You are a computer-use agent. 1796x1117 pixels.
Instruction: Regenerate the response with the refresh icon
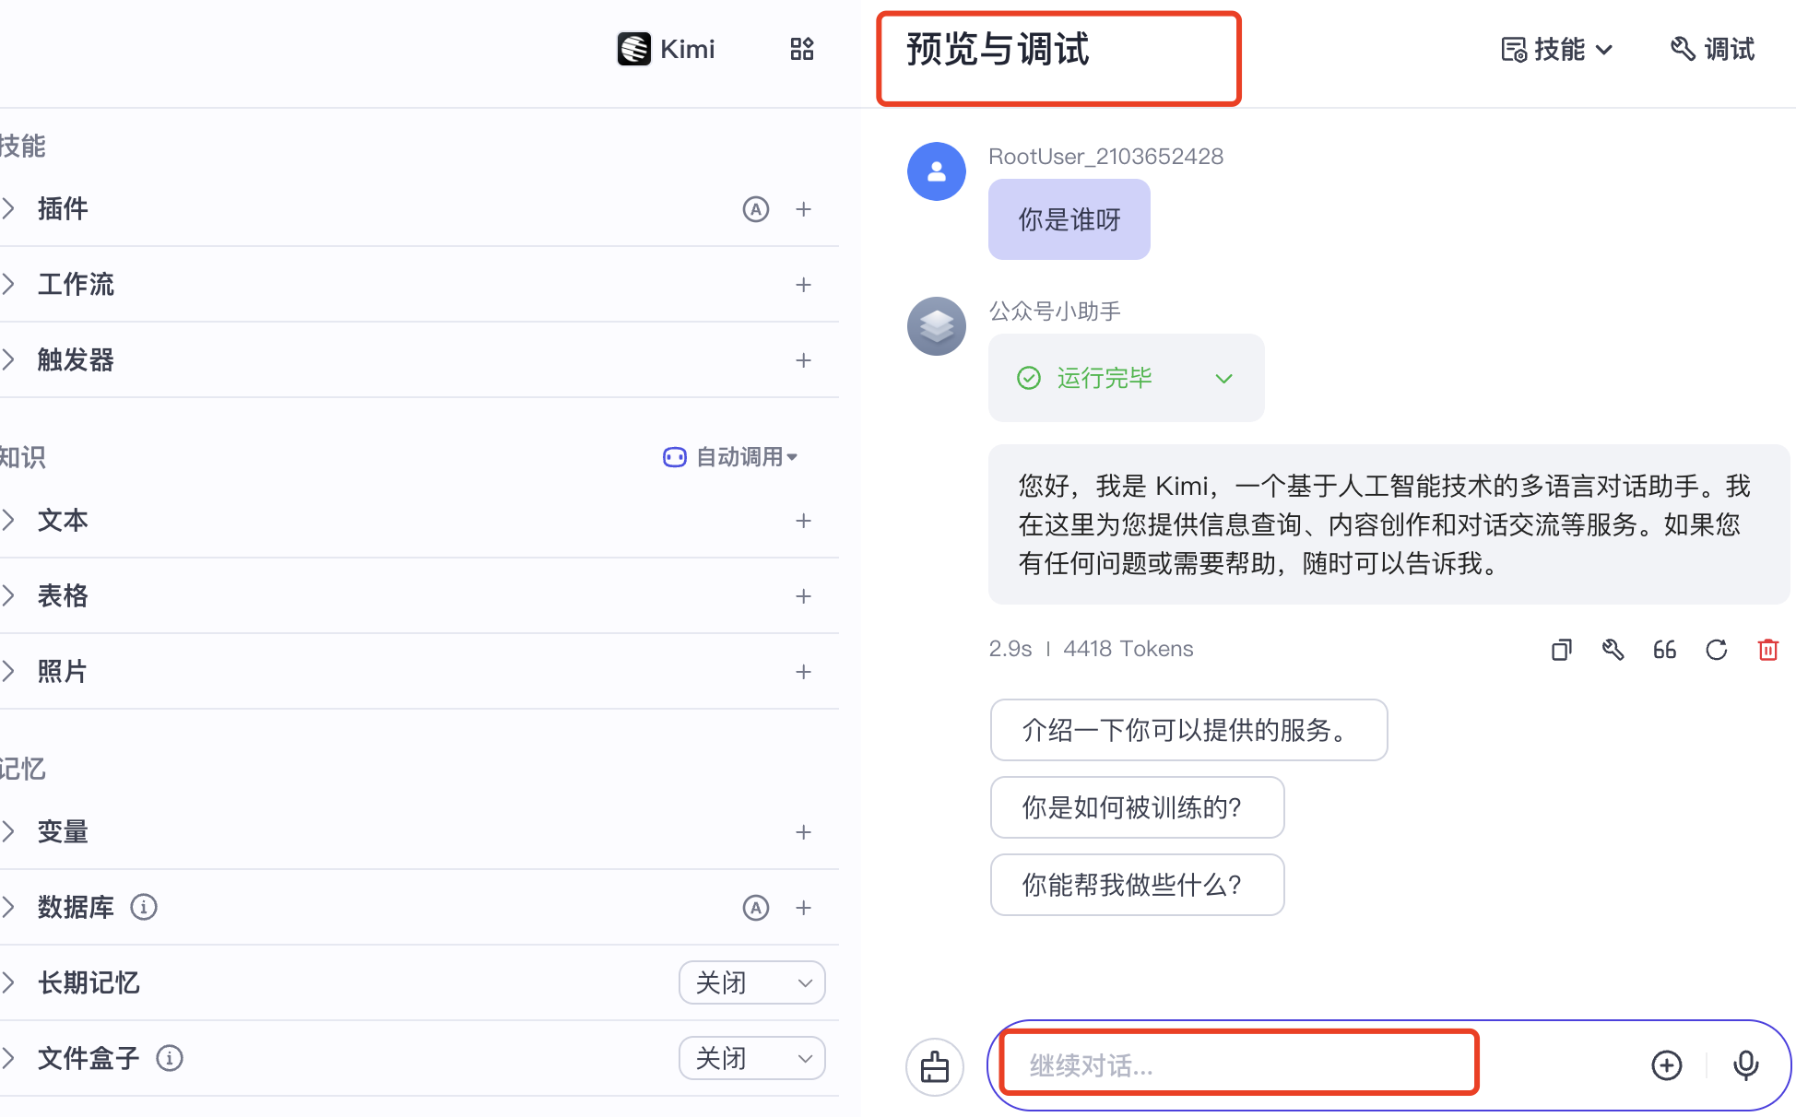click(x=1716, y=650)
